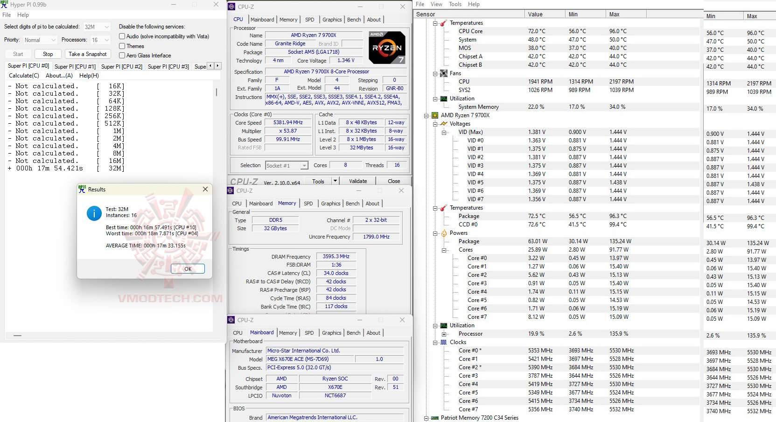Click the Hyper PI icon in Results title bar
The image size is (776, 422).
[82, 189]
